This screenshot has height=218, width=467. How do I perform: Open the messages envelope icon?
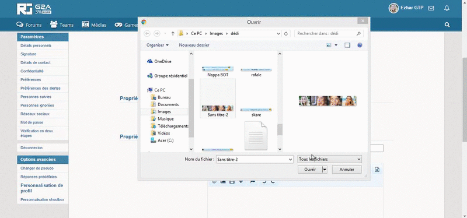click(x=431, y=8)
